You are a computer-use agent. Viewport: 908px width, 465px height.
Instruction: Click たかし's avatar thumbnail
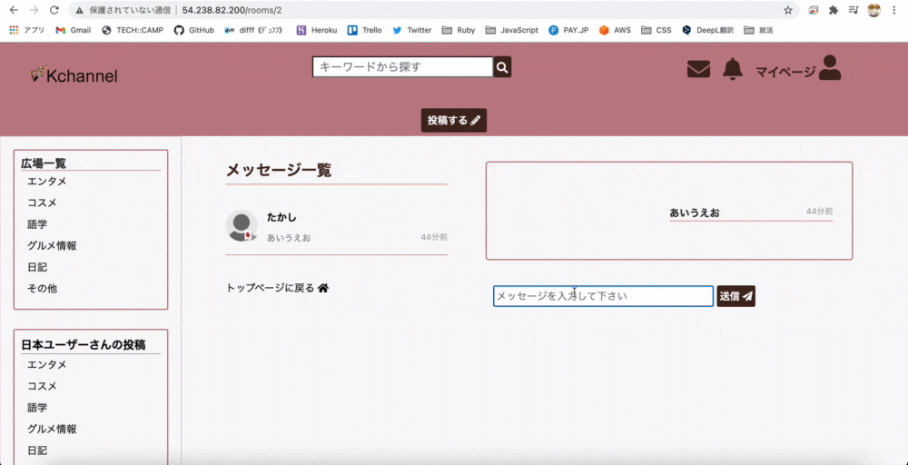[x=242, y=226]
